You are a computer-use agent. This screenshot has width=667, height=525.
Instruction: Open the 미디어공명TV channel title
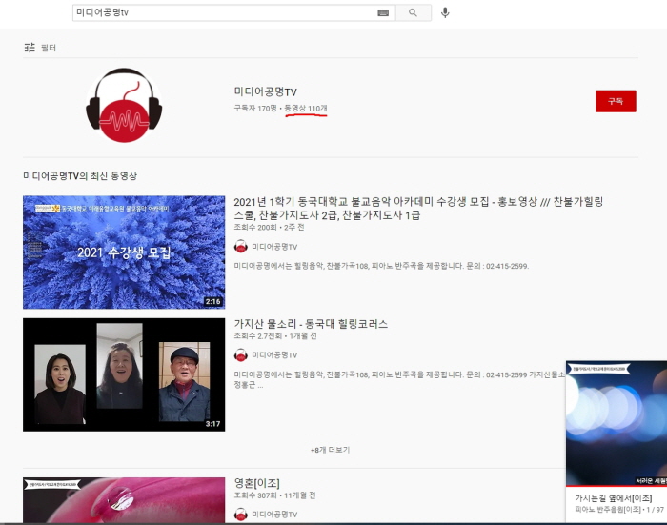point(266,91)
